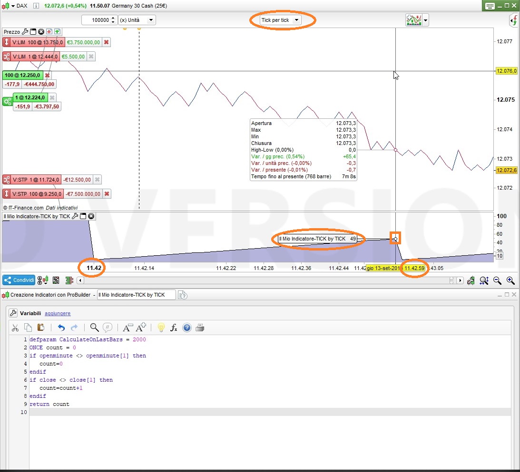
Task: Click the auto-zoom magnifier icon
Action: point(484,280)
